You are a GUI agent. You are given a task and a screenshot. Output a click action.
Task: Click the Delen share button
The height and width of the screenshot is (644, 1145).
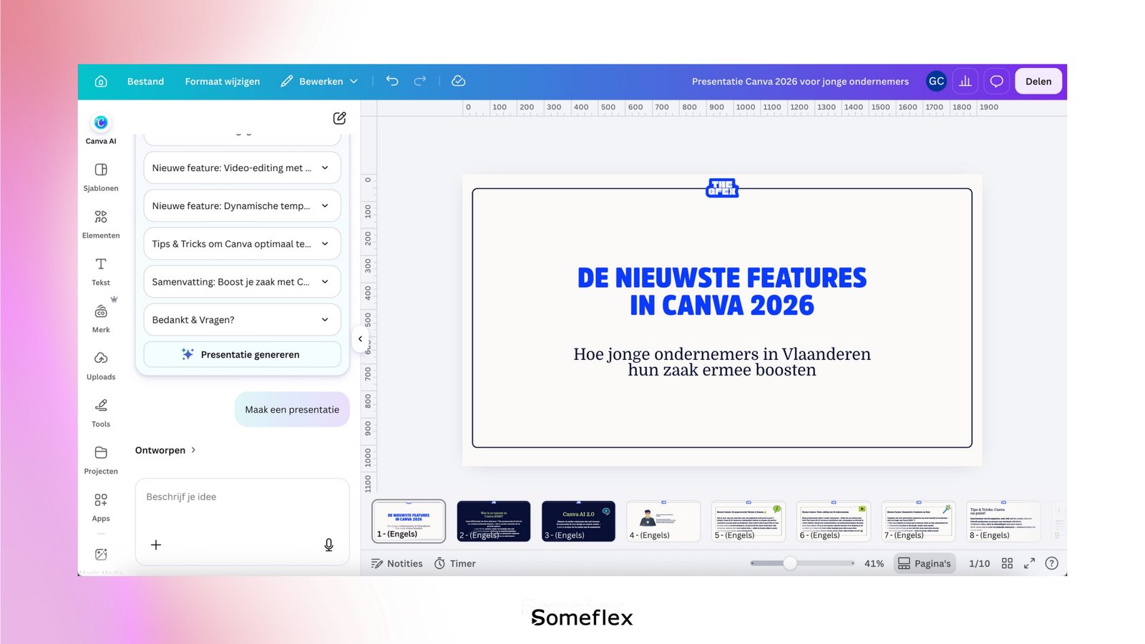click(1038, 82)
